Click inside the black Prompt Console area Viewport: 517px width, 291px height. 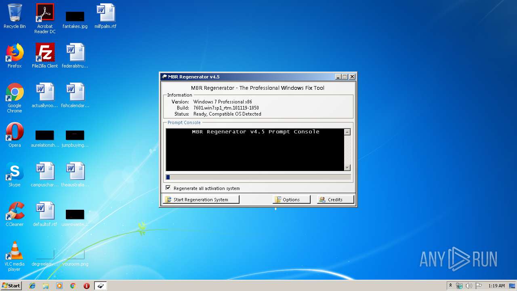255,150
